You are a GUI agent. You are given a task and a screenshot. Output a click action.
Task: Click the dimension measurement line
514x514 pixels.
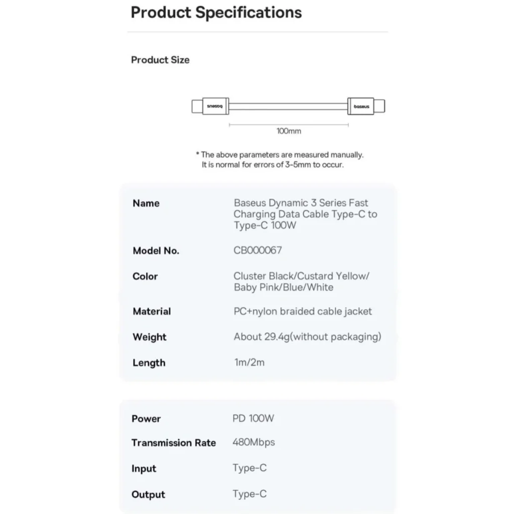point(289,124)
